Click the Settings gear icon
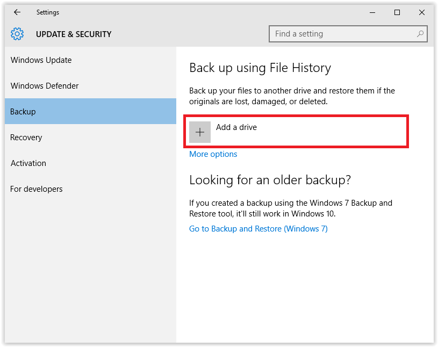Screen dimensions: 438x347 (17, 34)
